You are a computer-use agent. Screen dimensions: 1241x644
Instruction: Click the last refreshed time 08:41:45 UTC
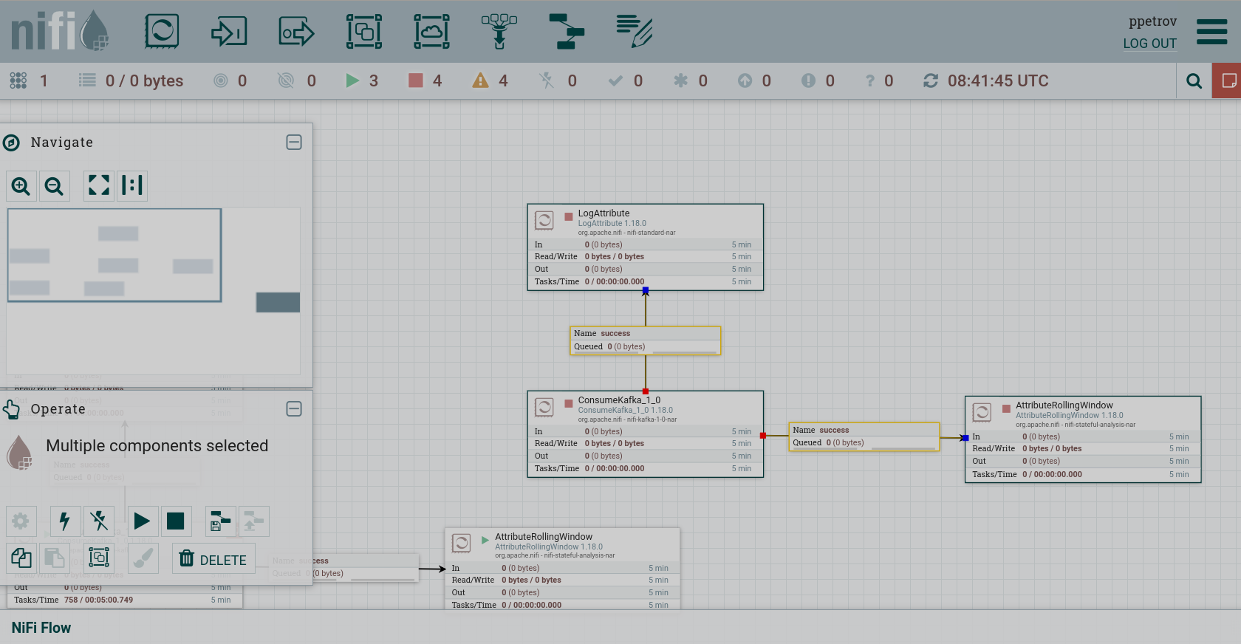point(998,81)
